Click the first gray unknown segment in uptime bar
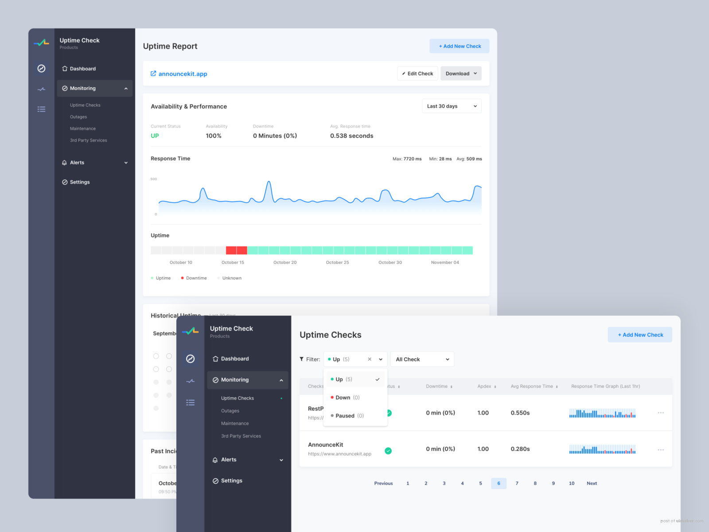 [156, 250]
